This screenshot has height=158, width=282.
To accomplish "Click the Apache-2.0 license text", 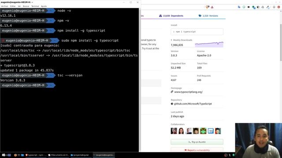I will coord(204,55).
